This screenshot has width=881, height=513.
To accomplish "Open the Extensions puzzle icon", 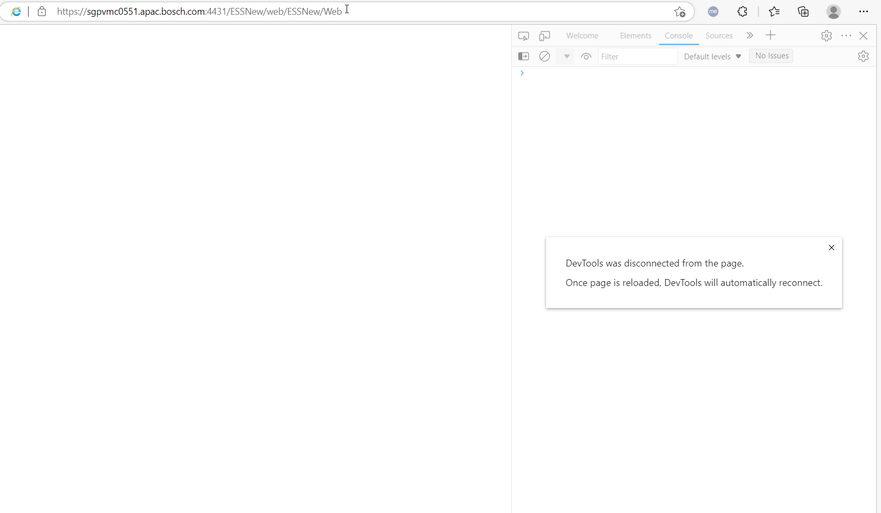I will tap(742, 12).
